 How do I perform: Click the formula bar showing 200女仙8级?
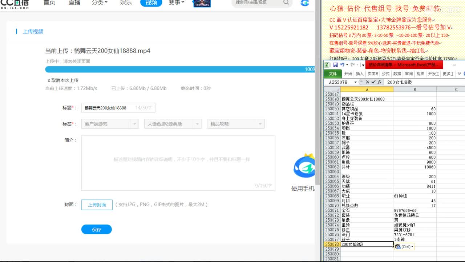pos(424,82)
